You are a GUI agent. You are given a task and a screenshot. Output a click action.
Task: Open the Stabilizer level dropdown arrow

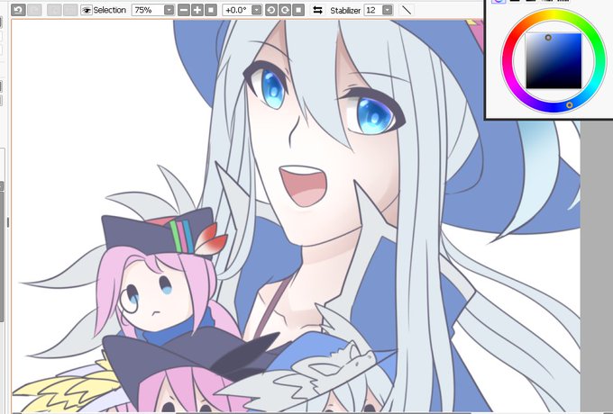point(388,10)
